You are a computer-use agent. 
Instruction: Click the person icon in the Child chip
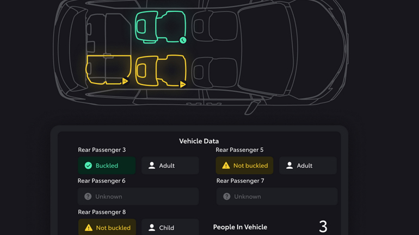pos(152,228)
